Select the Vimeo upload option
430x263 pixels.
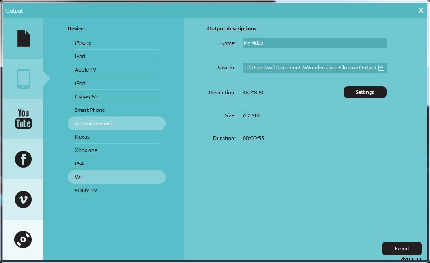[23, 199]
